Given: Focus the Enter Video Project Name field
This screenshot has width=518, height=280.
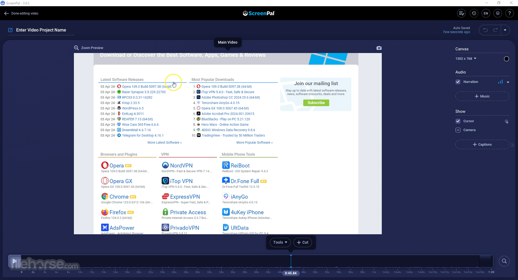Looking at the screenshot, I should 41,30.
